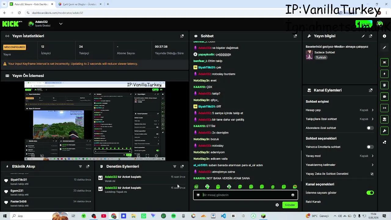The height and width of the screenshot is (220, 391).
Task: Toggle Yalnızca Emotlarla sohbet switch
Action: 370,147
